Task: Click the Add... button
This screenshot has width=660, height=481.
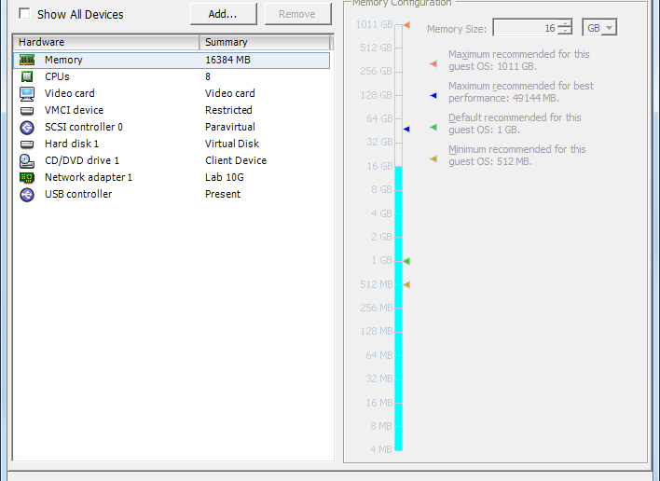Action: [x=224, y=14]
